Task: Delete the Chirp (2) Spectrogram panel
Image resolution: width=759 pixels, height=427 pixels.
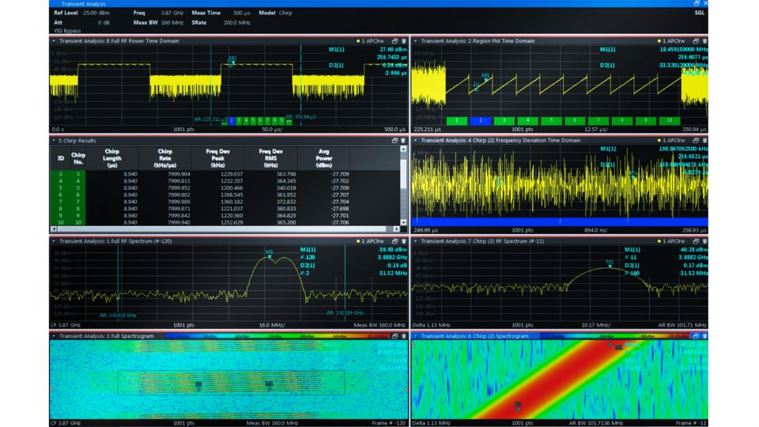Action: point(704,336)
